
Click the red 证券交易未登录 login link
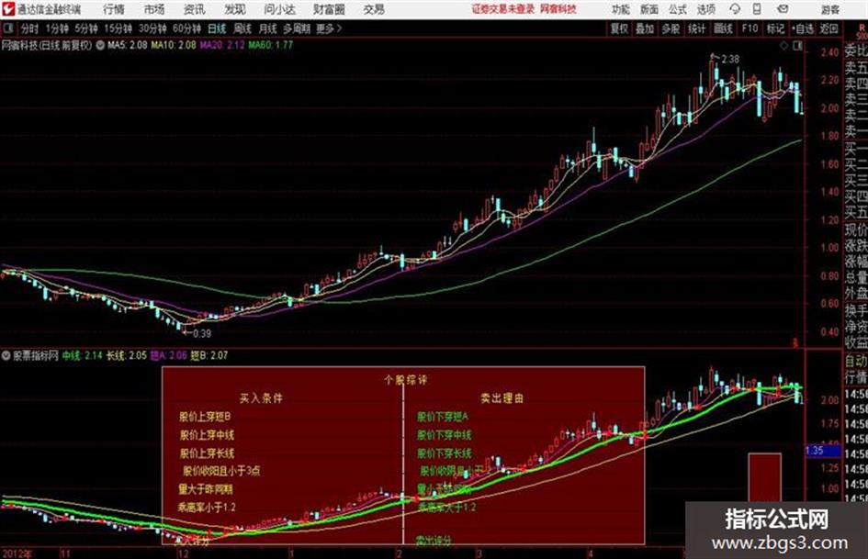coord(503,9)
